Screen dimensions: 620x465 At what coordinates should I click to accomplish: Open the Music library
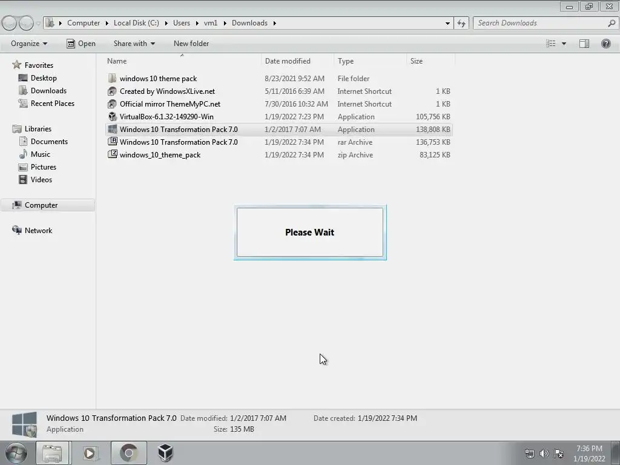[x=41, y=154]
